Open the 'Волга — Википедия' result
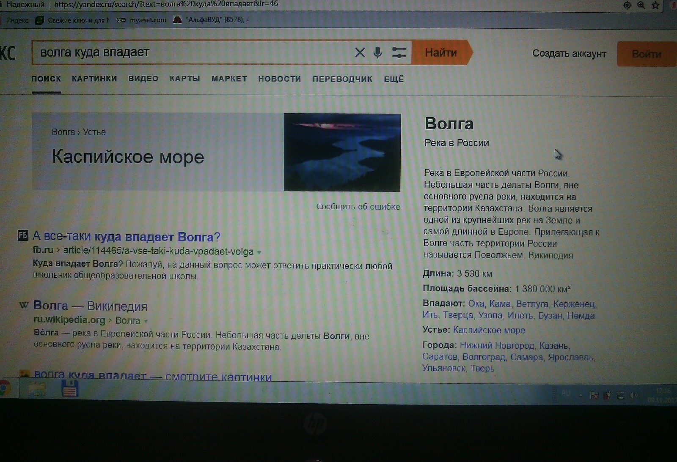Image resolution: width=677 pixels, height=462 pixels. click(90, 306)
